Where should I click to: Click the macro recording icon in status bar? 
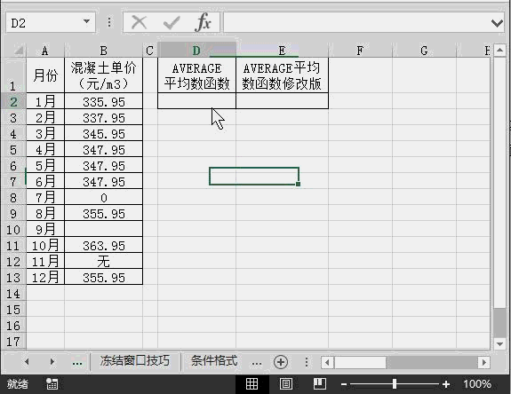[x=52, y=384]
